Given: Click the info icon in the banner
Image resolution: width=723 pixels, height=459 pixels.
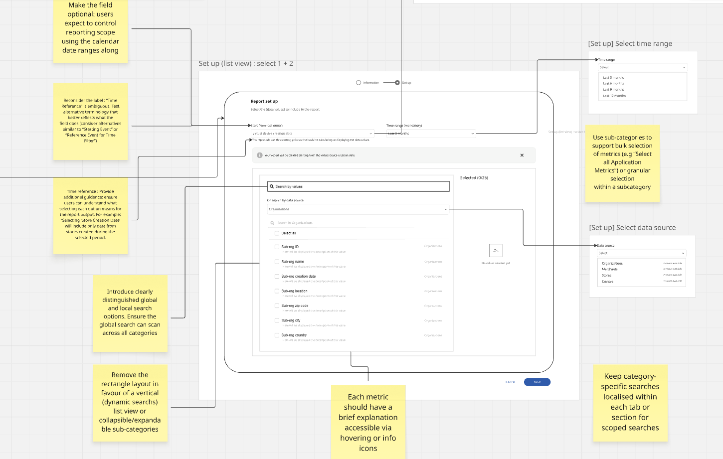Looking at the screenshot, I should pyautogui.click(x=259, y=155).
